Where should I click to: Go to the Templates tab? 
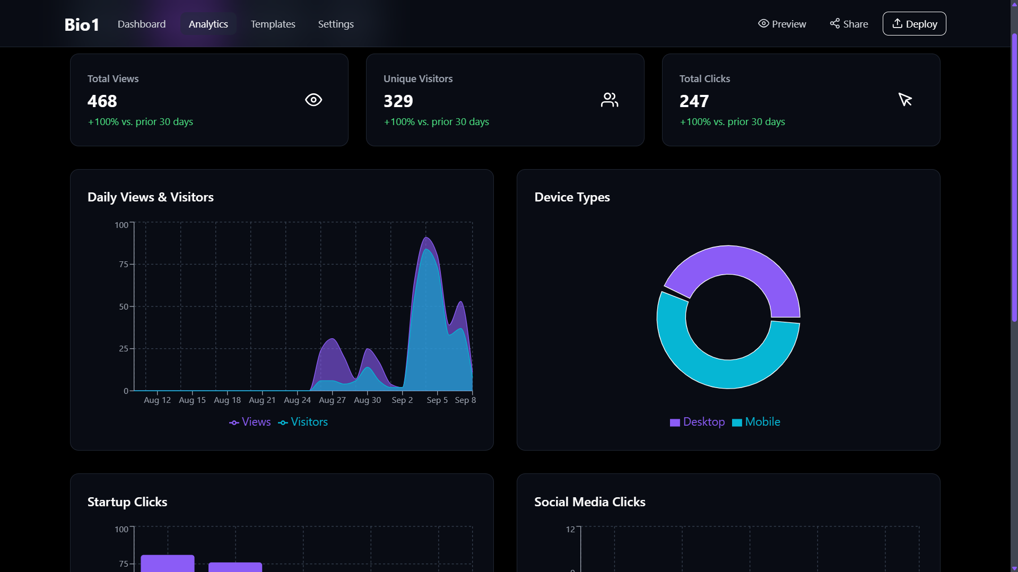[273, 24]
